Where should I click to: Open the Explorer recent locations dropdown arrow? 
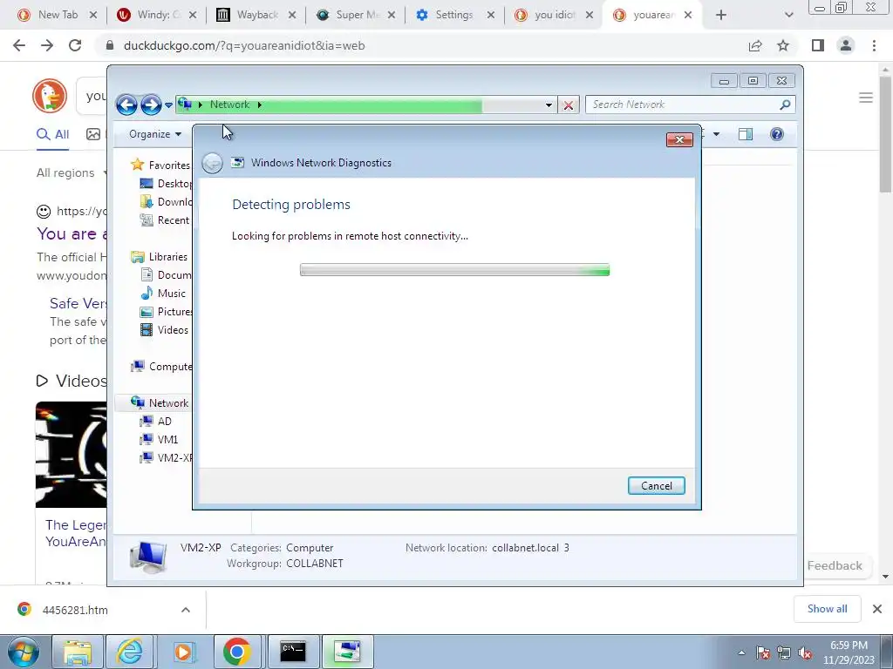coord(168,105)
